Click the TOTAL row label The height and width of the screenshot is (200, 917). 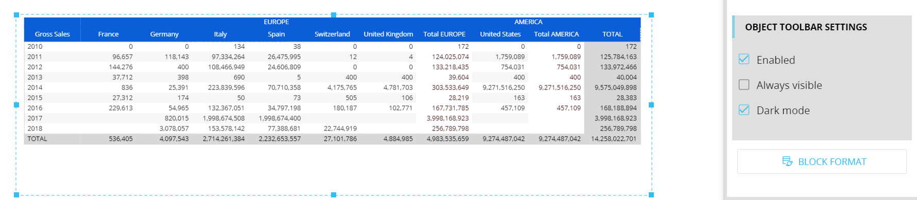click(37, 139)
